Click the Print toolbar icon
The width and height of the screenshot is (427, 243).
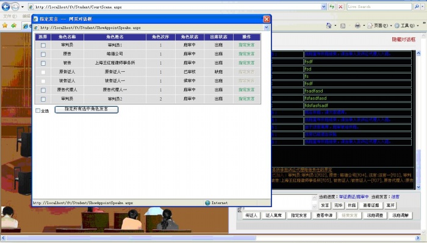click(357, 26)
